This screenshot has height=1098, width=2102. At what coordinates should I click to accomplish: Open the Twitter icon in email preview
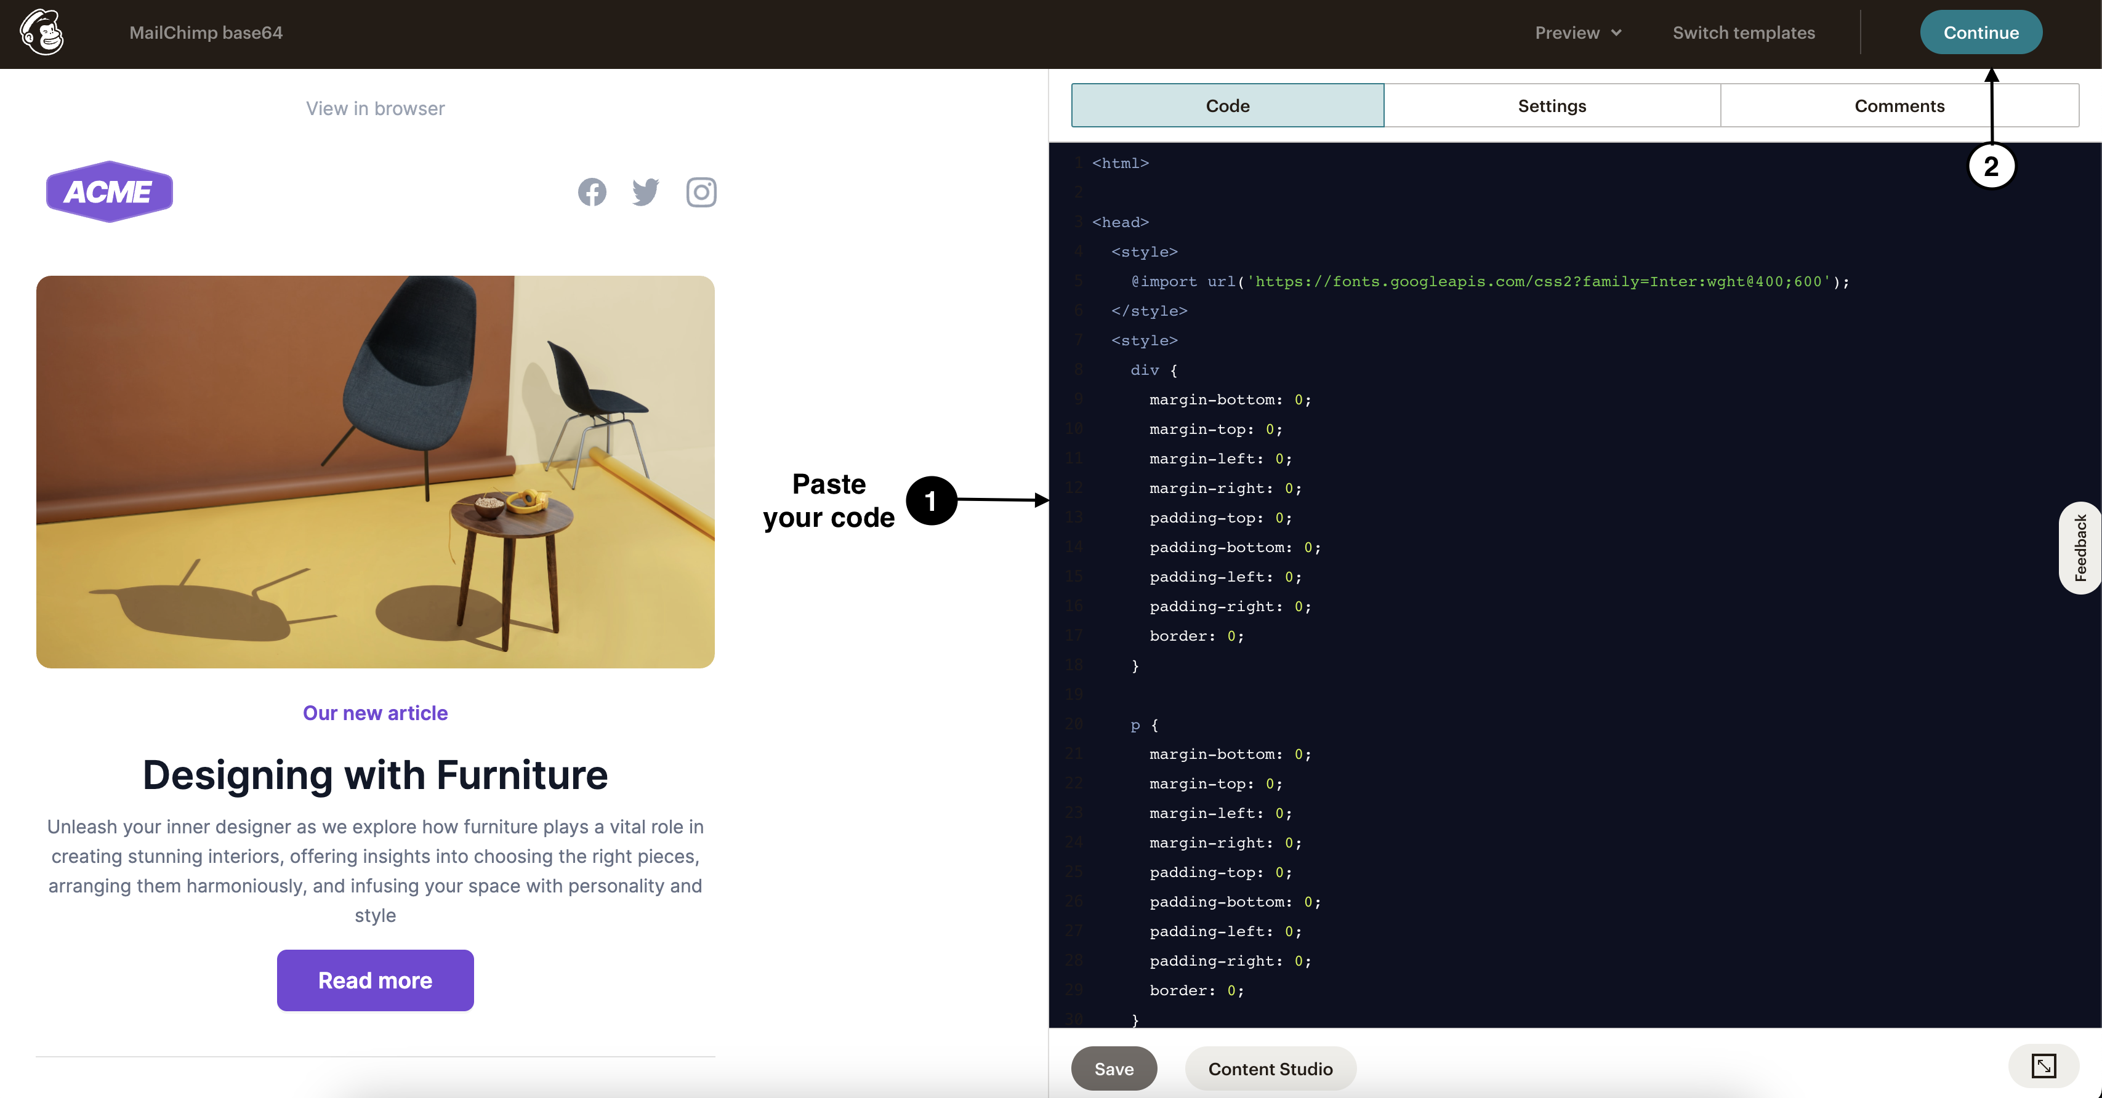click(x=645, y=191)
